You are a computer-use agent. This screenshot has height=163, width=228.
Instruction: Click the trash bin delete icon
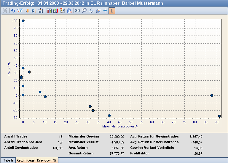tap(69, 11)
